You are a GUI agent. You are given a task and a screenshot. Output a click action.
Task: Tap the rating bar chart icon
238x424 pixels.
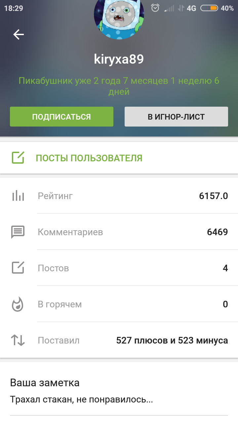18,196
